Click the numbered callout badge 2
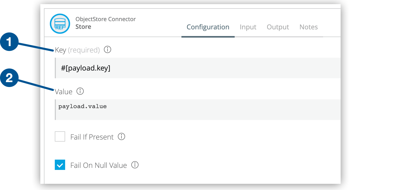413x190 pixels. coord(9,78)
